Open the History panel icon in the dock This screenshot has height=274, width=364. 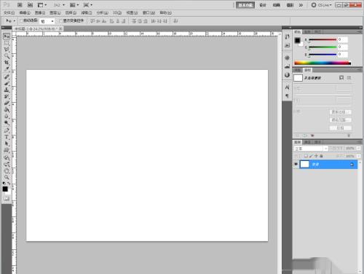click(287, 36)
